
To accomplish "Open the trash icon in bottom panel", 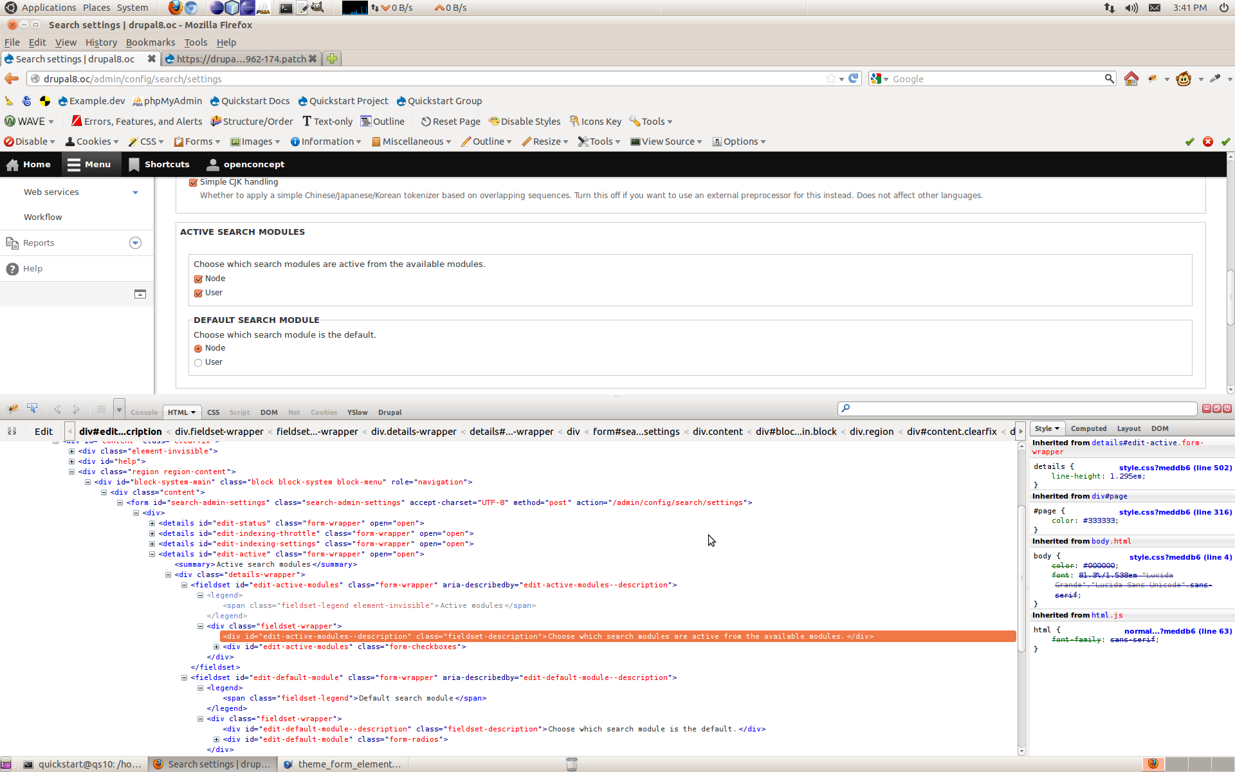I will (x=571, y=764).
